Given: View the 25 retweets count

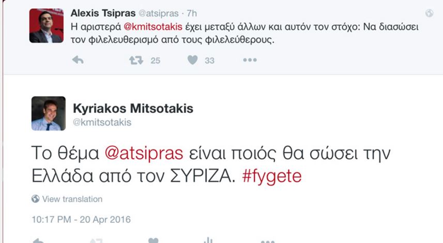Looking at the screenshot, I should (x=155, y=60).
